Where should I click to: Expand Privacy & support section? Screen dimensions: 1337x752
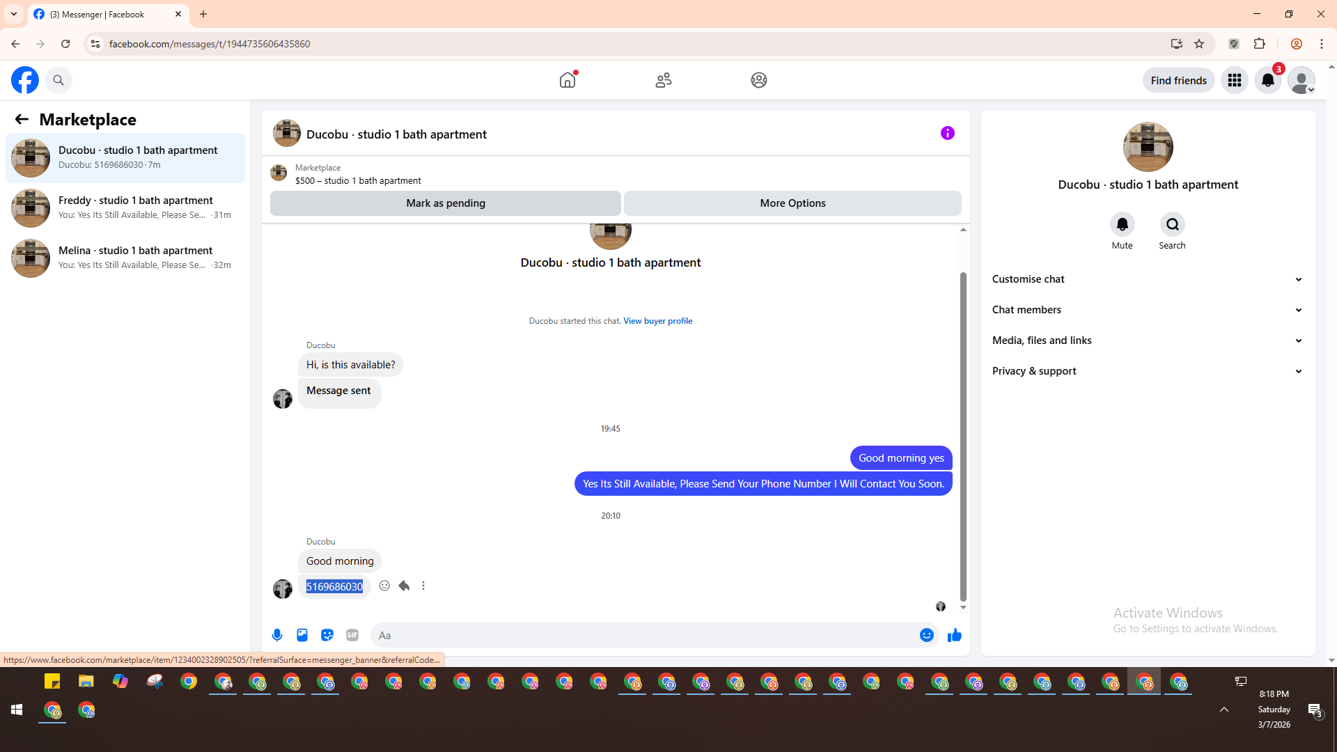(x=1148, y=371)
